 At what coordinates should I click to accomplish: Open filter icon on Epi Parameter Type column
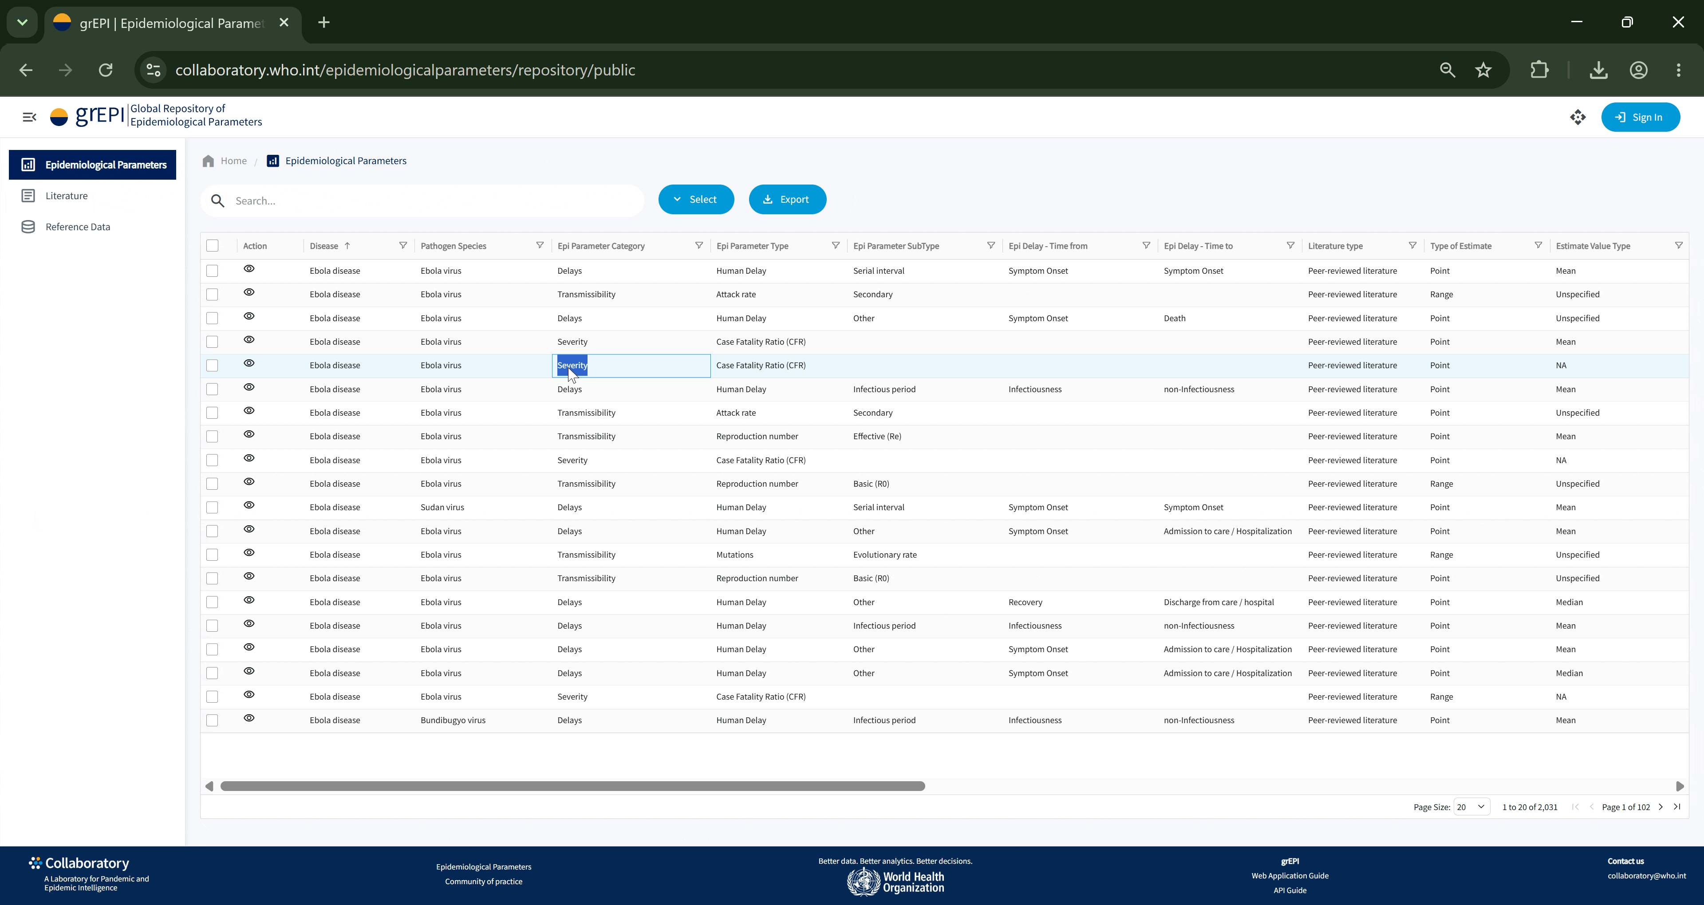836,245
